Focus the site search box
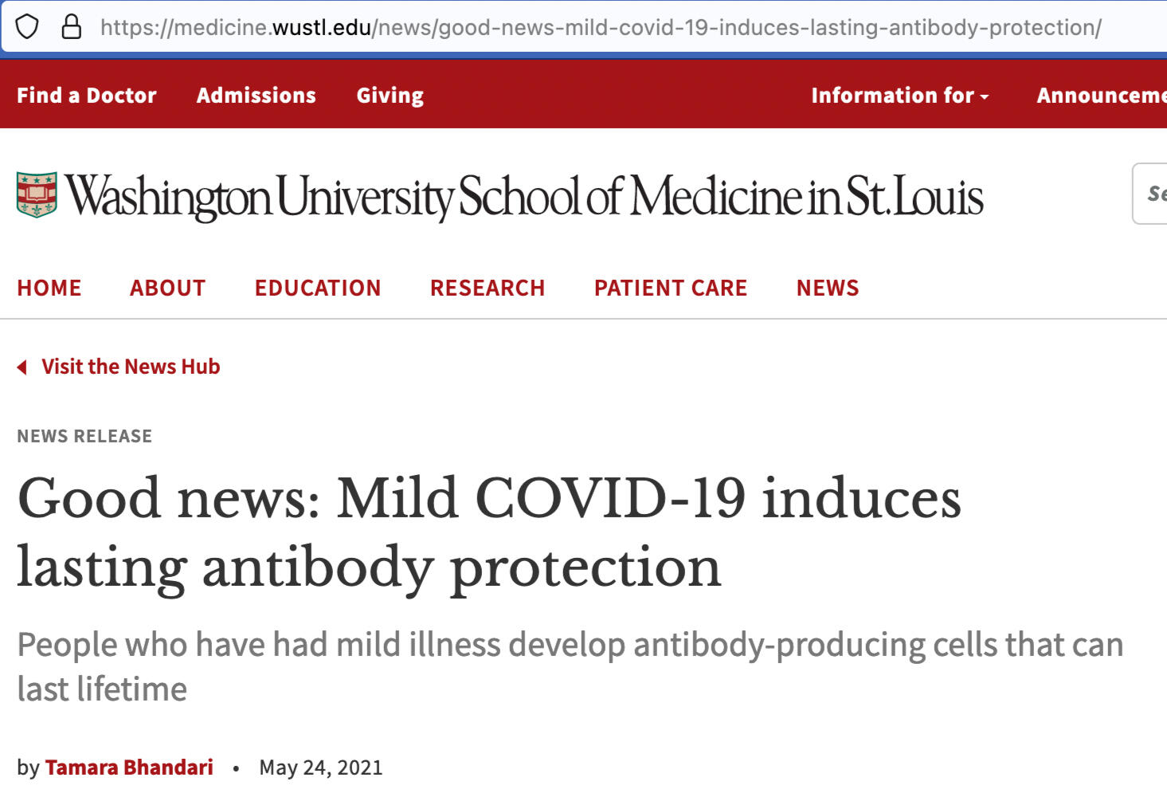The height and width of the screenshot is (805, 1167). [x=1152, y=194]
